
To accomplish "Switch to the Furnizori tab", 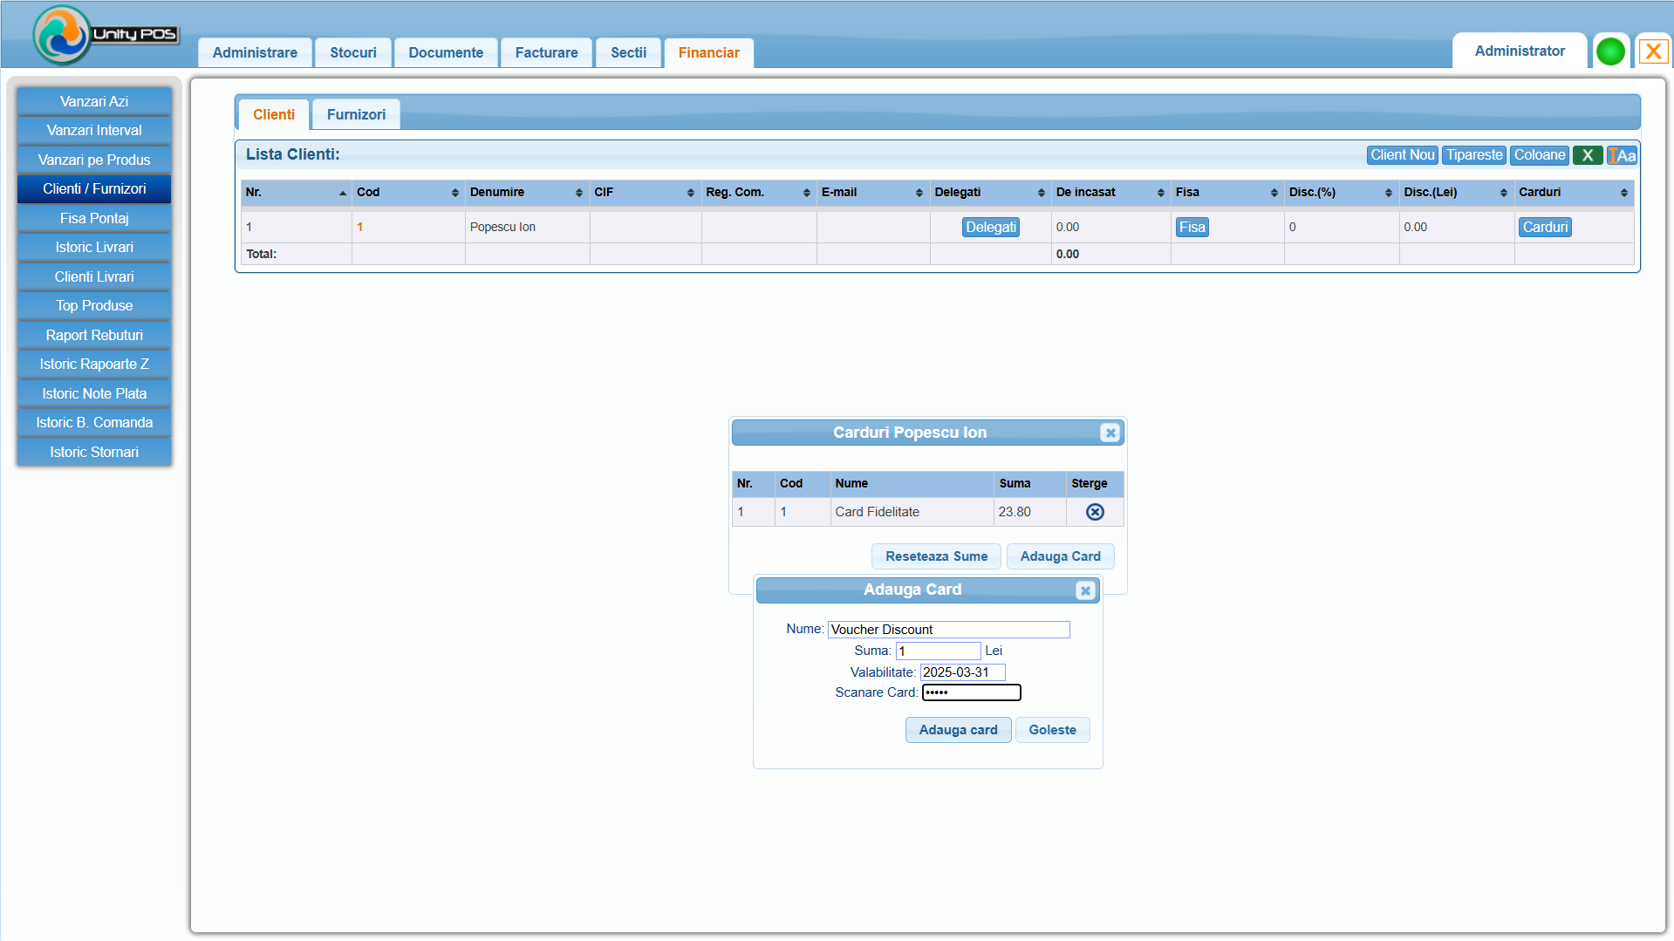I will coord(356,114).
